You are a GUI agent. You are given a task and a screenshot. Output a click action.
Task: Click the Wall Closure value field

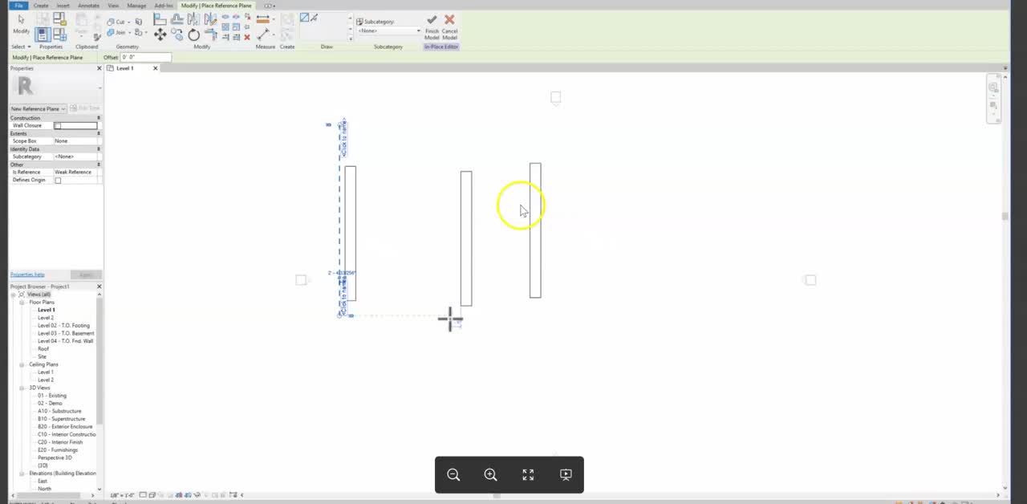point(75,125)
